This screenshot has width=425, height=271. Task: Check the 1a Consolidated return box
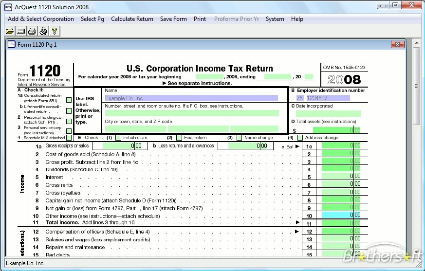click(x=69, y=100)
